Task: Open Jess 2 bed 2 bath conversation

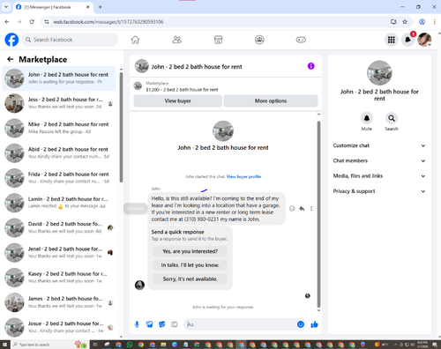Action: click(x=59, y=103)
